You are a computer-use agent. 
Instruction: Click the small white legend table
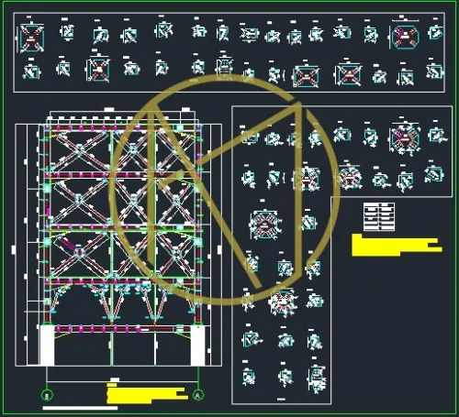click(x=379, y=216)
